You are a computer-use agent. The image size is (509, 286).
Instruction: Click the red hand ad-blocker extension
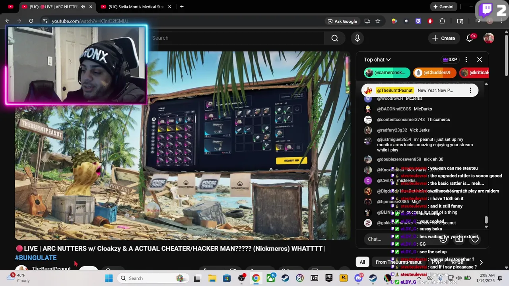pos(430,21)
